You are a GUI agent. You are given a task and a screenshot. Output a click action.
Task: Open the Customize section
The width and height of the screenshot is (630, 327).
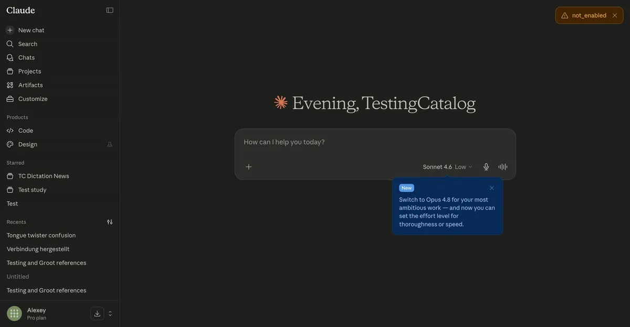[60, 98]
